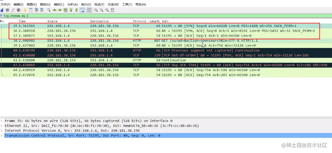Image resolution: width=332 pixels, height=153 pixels.
Task: Select packet 38, the HTTP GET request
Action: pos(166,41)
